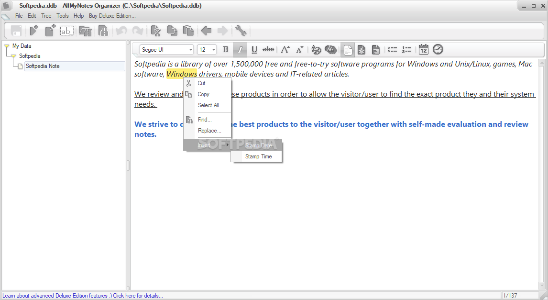Click the Redo arrow icon
548x300 pixels.
[x=137, y=31]
